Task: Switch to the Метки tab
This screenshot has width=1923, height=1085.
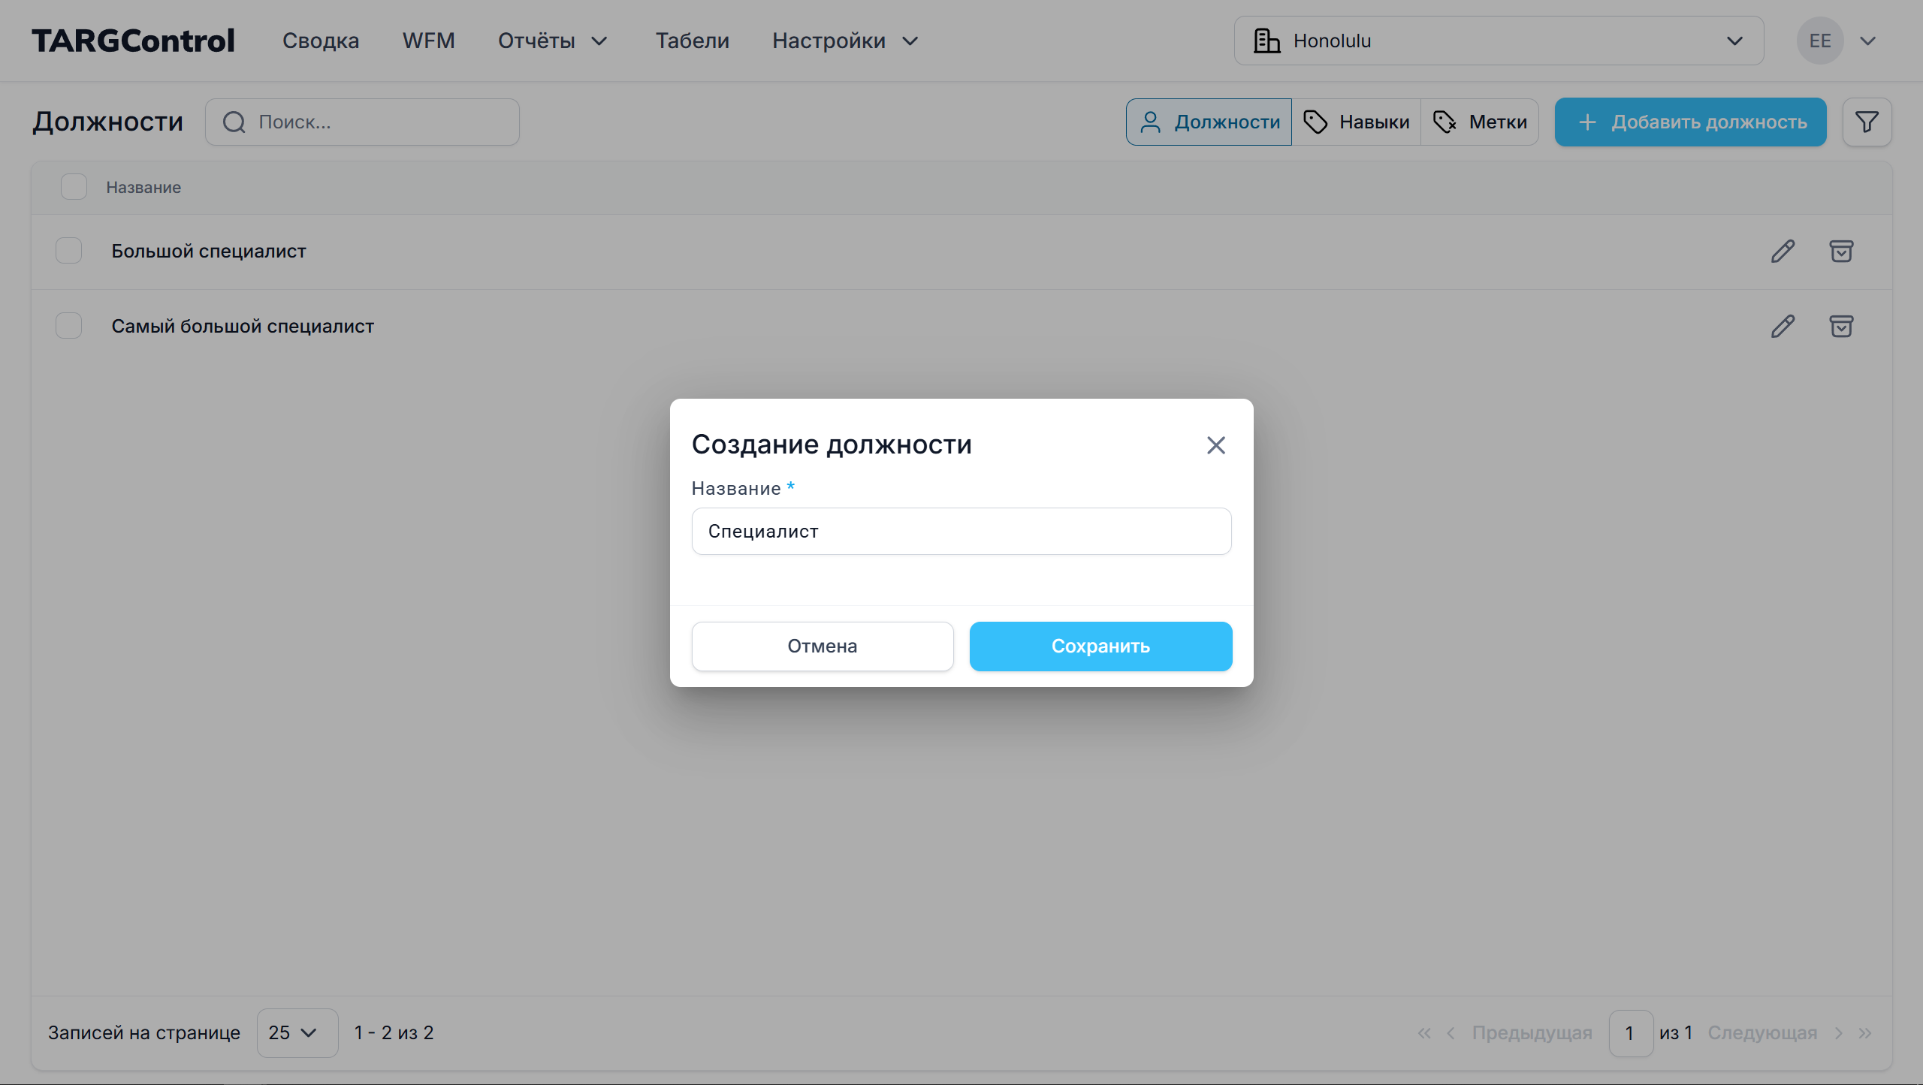Action: click(x=1480, y=122)
